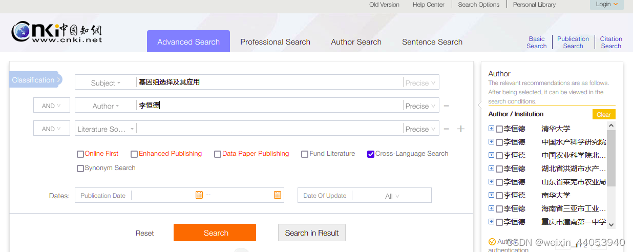Click Search in Result button
Viewport: 633px width, 252px height.
[312, 233]
